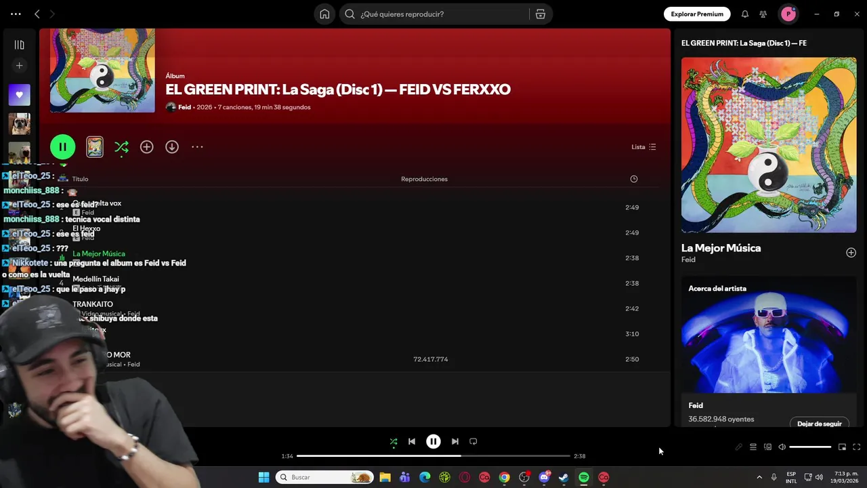Toggle shuffle in the bottom player bar
Screen dimensions: 867x488
point(394,441)
